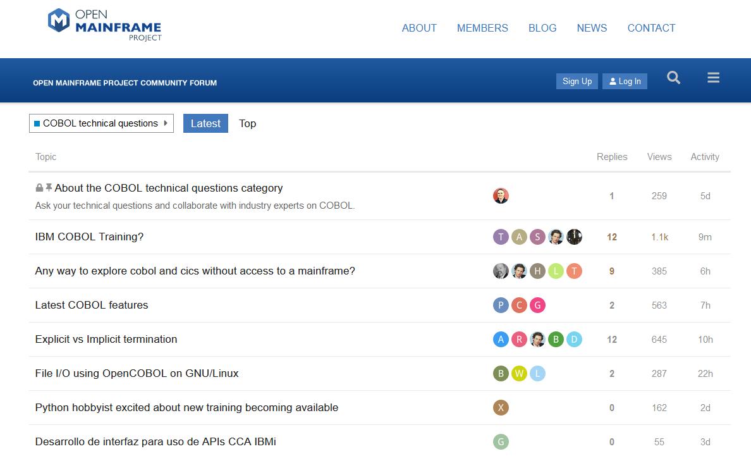Open the MEMBERS menu item

pos(482,28)
